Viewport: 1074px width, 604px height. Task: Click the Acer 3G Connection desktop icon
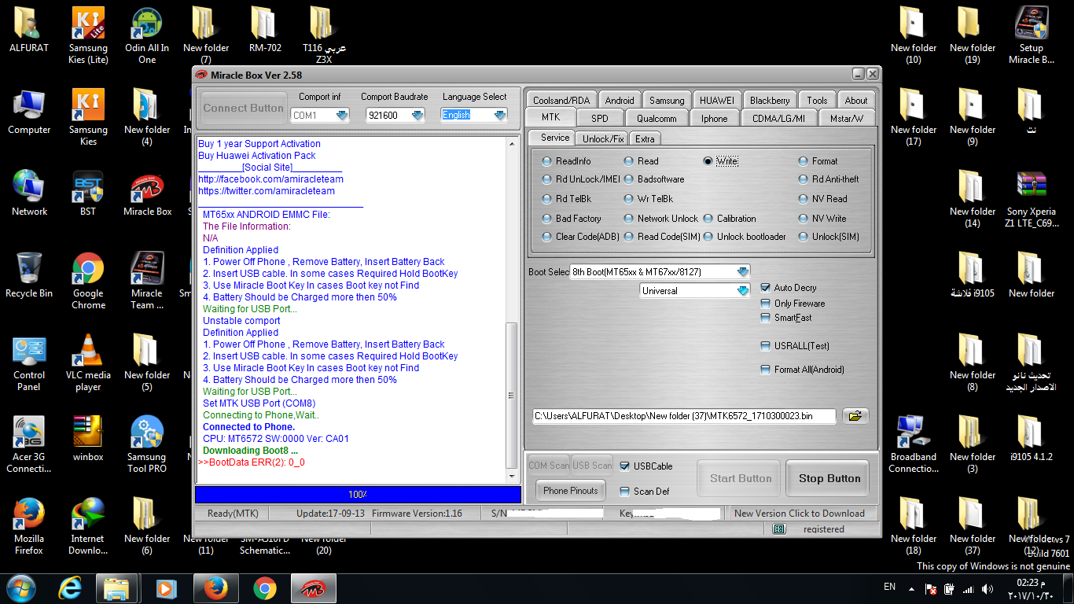click(x=29, y=444)
